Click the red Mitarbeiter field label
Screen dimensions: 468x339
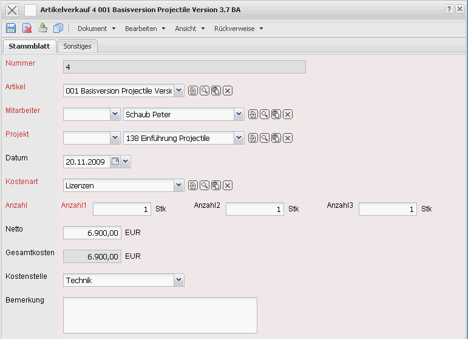(x=22, y=111)
